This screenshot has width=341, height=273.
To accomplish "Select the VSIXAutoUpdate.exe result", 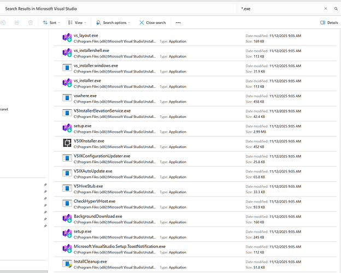I will (x=93, y=171).
